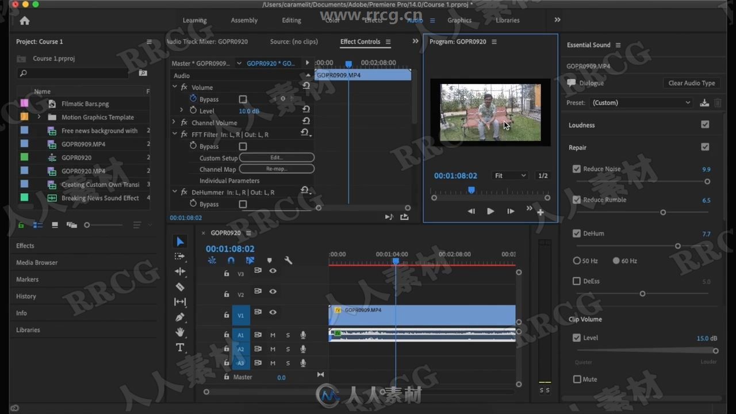Play only audio for this clip
The width and height of the screenshot is (736, 414).
(389, 217)
